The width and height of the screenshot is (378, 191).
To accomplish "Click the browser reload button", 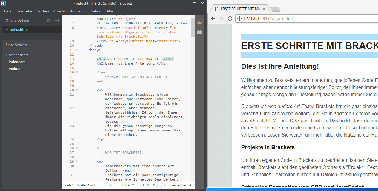I will 230,18.
